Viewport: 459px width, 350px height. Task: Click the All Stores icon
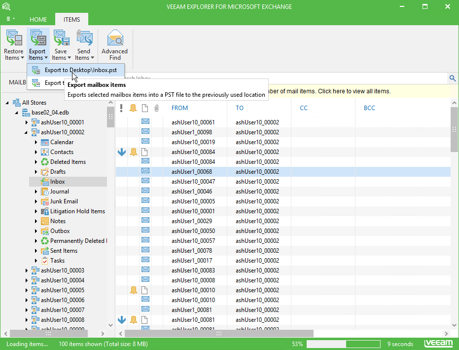coord(17,103)
